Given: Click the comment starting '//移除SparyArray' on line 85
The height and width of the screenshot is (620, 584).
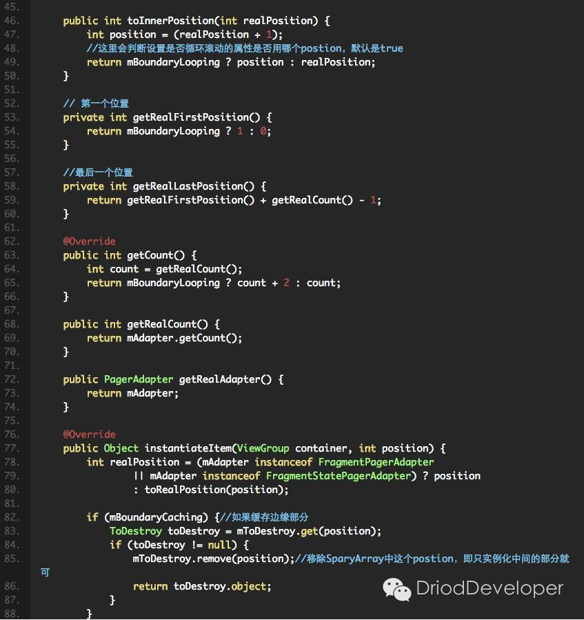Looking at the screenshot, I should click(432, 559).
